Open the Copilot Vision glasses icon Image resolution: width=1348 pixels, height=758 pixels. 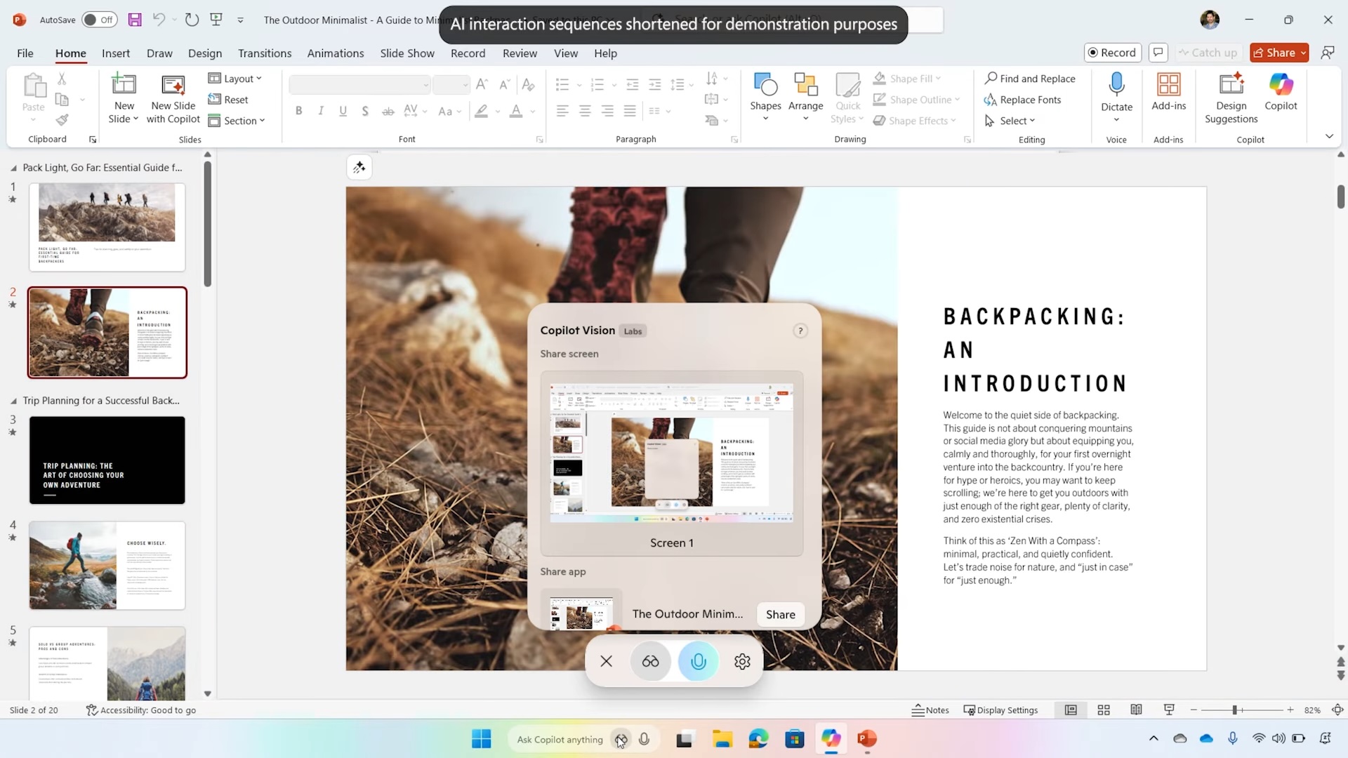tap(649, 660)
